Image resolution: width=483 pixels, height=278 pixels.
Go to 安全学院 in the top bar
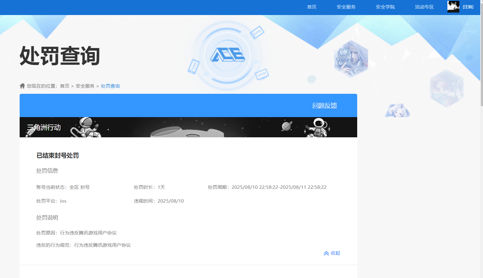(385, 7)
